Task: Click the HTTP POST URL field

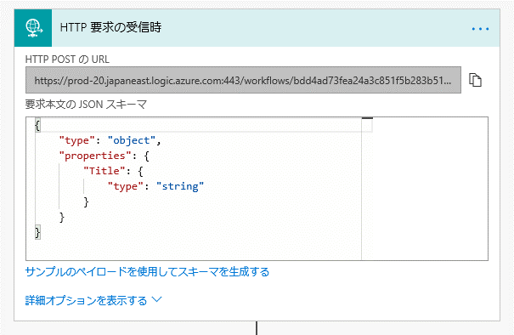Action: pyautogui.click(x=243, y=80)
